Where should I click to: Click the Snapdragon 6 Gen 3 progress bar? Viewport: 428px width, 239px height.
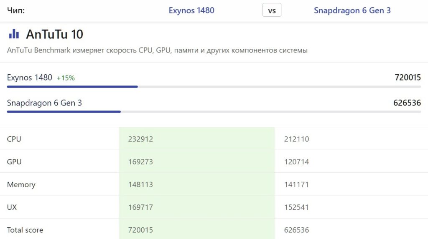coord(214,112)
